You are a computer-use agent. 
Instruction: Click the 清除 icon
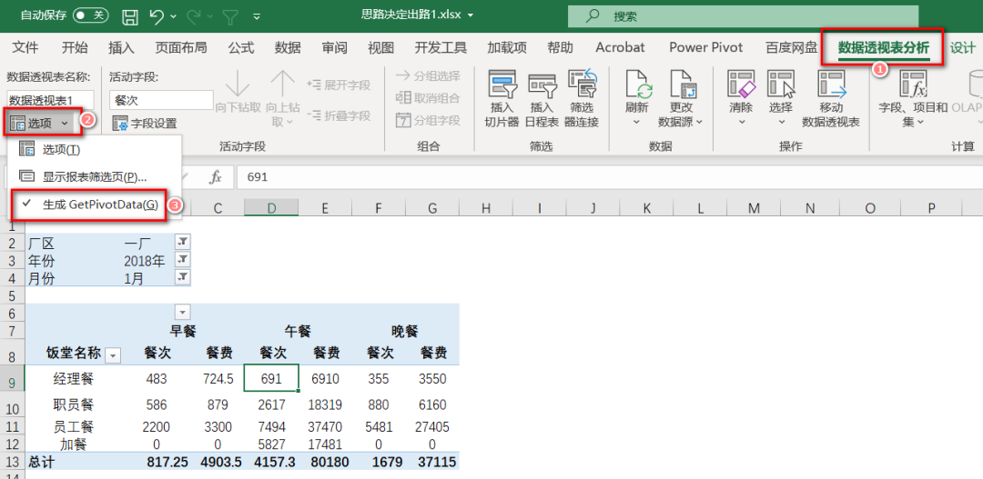(x=741, y=84)
